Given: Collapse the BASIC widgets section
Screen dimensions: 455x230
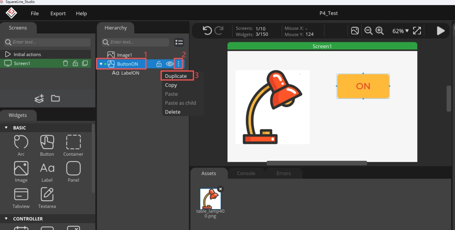Looking at the screenshot, I should (x=6, y=128).
